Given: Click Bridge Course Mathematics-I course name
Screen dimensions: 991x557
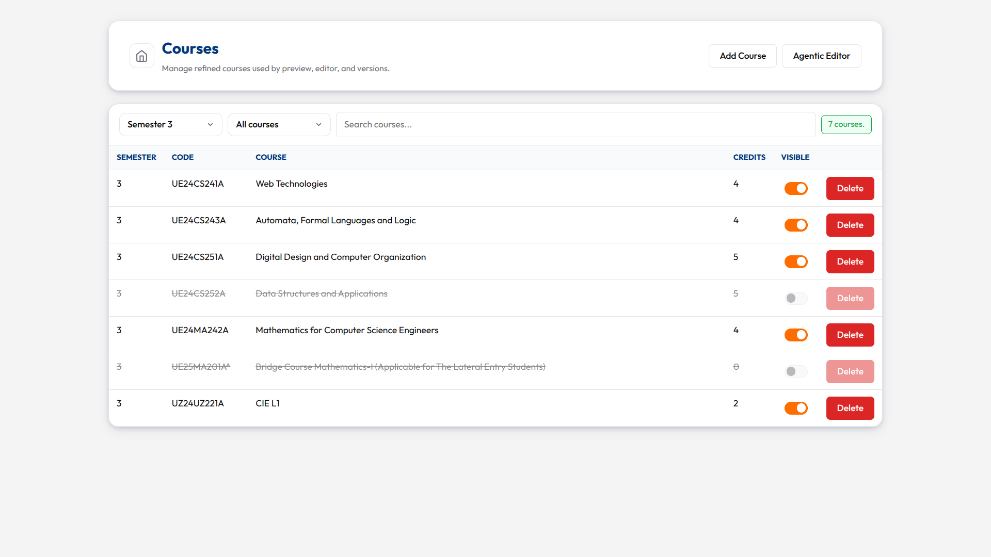Looking at the screenshot, I should 401,367.
